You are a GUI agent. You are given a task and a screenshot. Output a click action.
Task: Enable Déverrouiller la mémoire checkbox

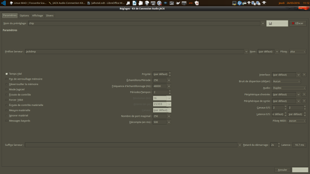(7, 84)
